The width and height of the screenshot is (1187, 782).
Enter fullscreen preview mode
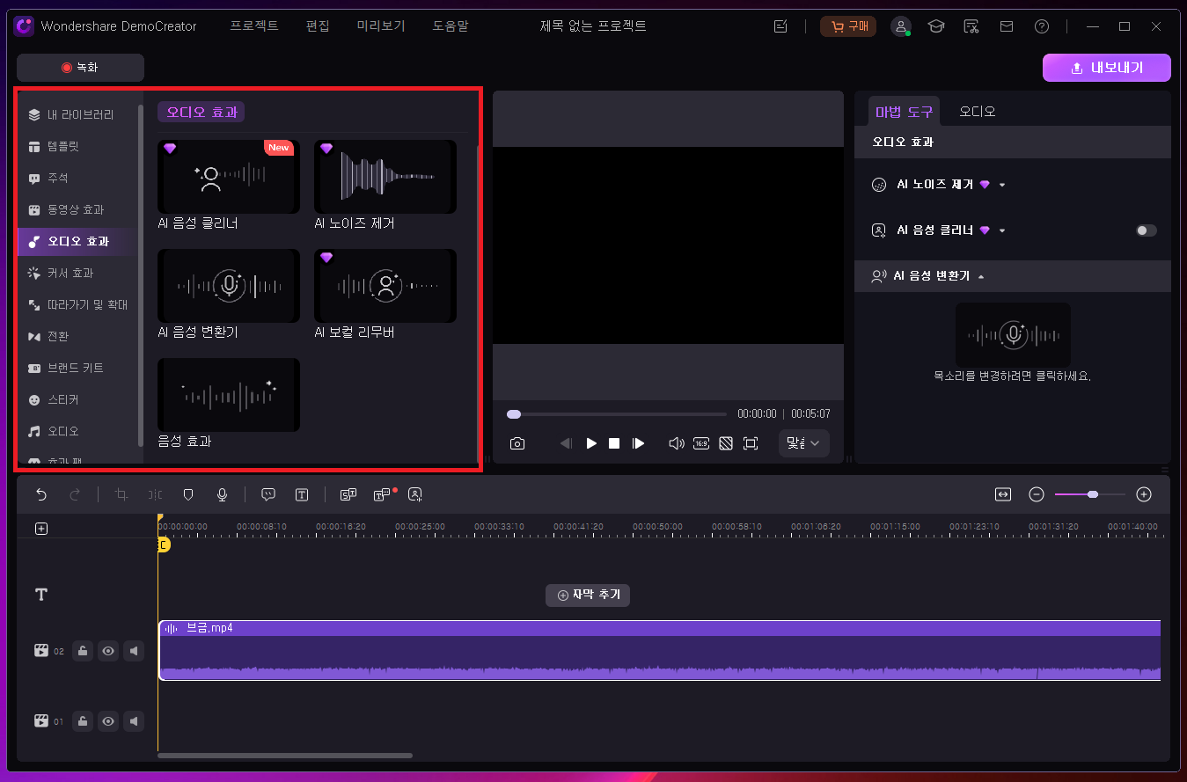click(x=751, y=443)
